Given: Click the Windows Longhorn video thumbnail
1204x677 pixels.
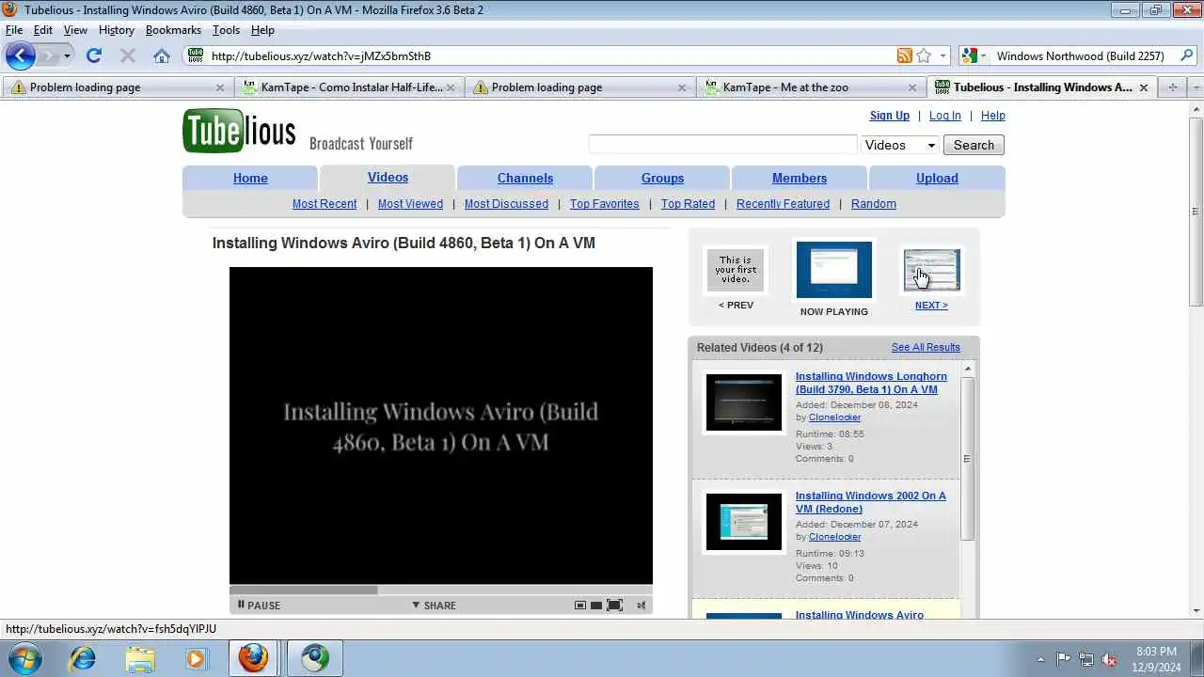Looking at the screenshot, I should [744, 403].
